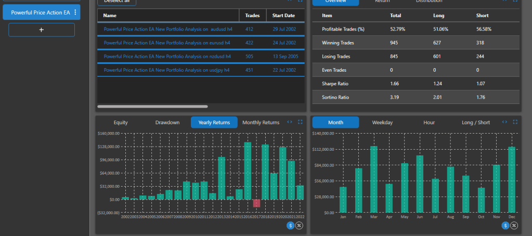Switch Yearly Returns chart to dollar view
The image size is (532, 236).
[x=290, y=225]
